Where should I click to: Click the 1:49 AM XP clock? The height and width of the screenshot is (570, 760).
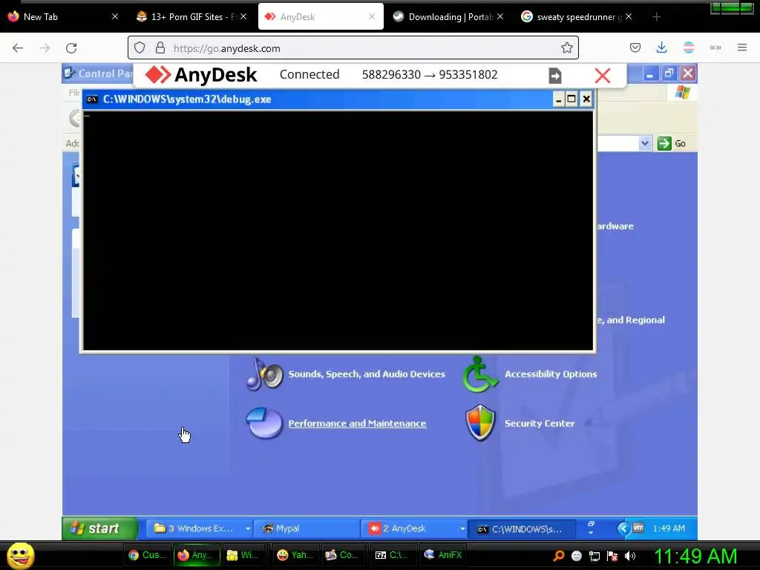pos(669,528)
